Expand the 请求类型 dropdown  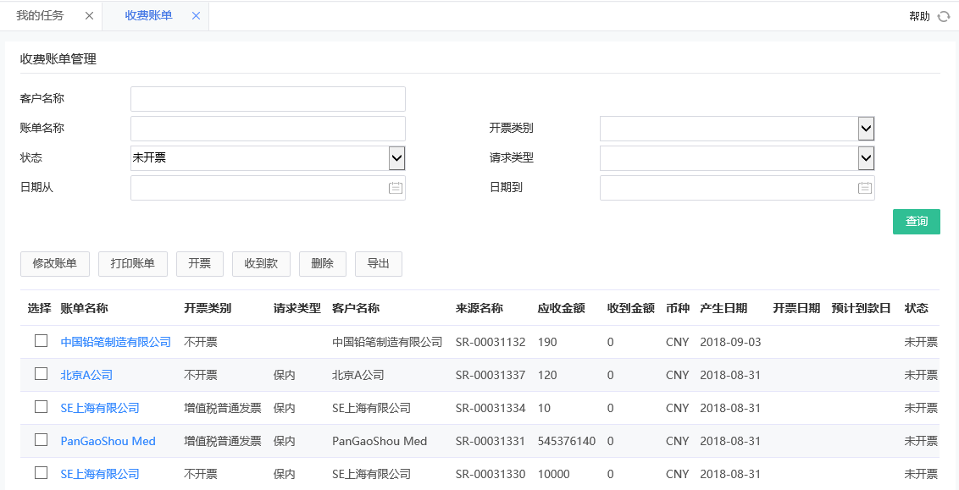pyautogui.click(x=864, y=157)
